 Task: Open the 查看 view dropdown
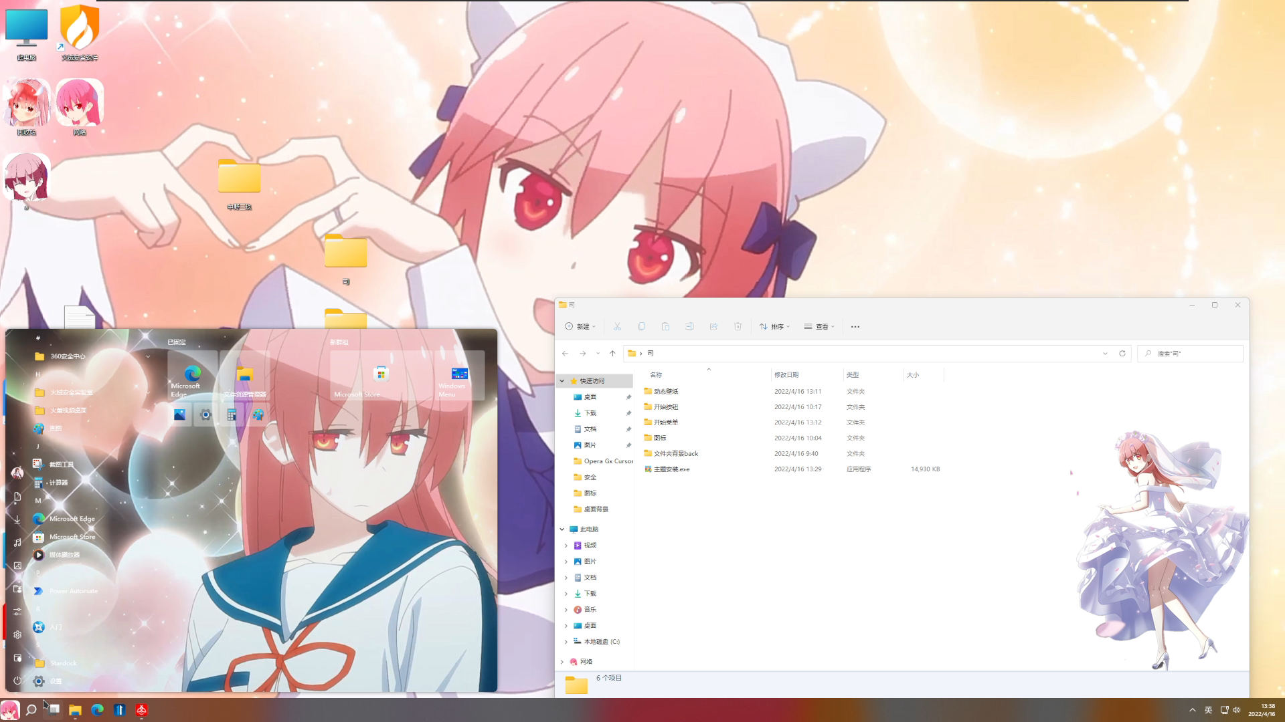coord(819,327)
